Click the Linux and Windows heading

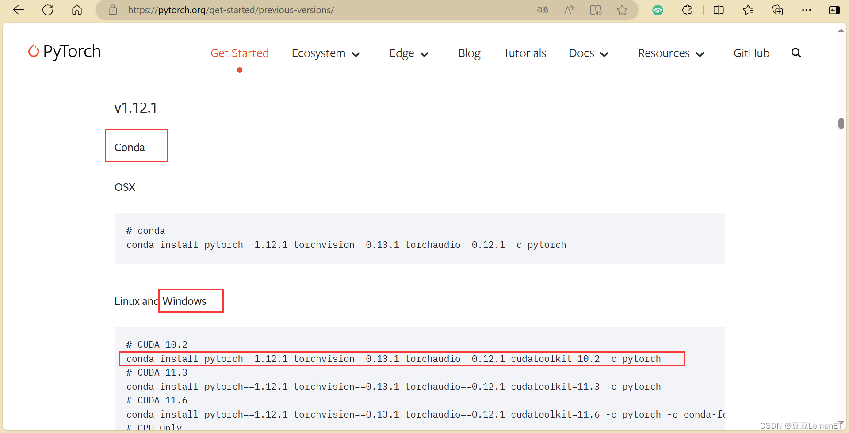(x=161, y=301)
